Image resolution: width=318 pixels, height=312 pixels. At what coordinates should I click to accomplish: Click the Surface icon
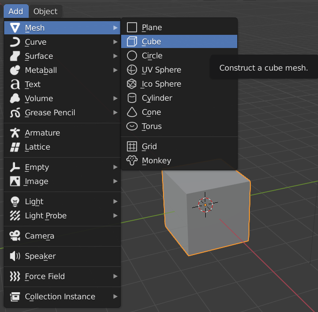[15, 56]
